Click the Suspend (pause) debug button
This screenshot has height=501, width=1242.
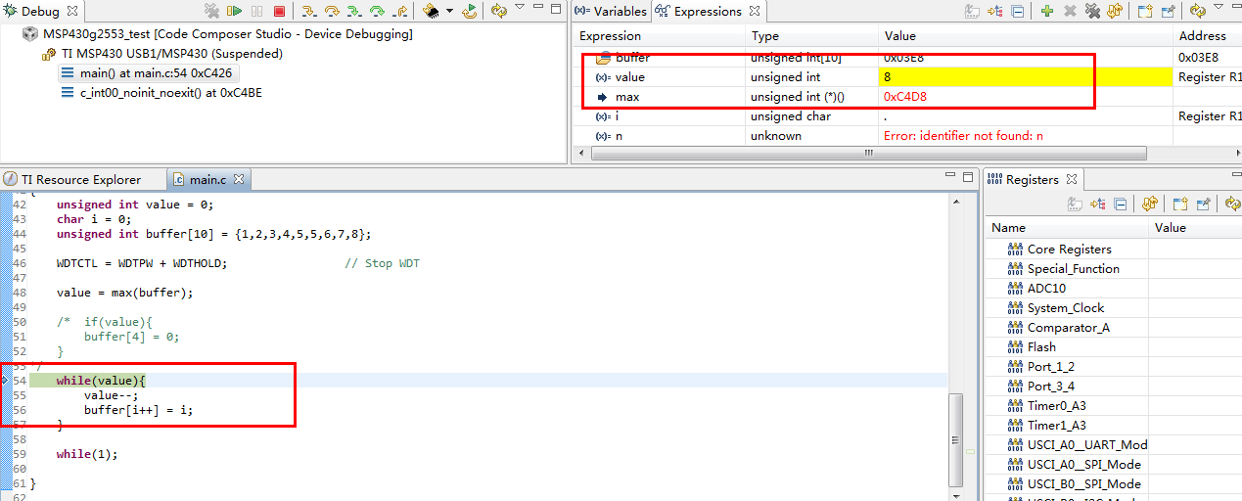point(257,11)
